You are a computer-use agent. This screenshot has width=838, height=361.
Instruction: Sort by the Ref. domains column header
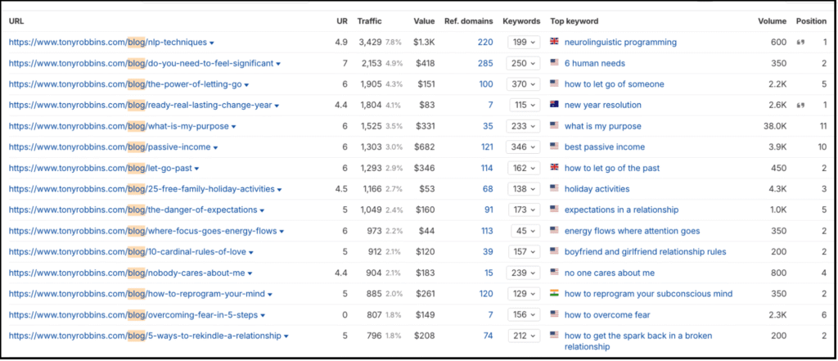tap(469, 21)
